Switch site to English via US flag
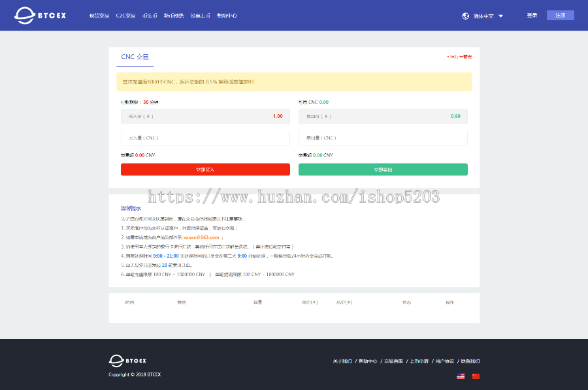The image size is (588, 390). [x=461, y=376]
